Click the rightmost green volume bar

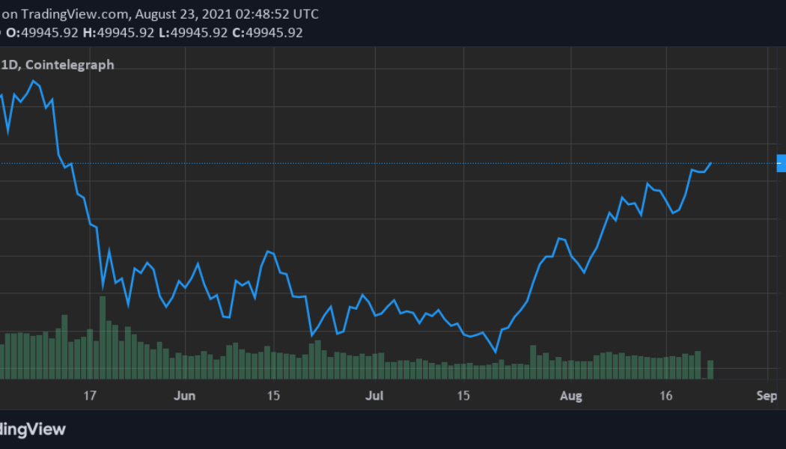pos(710,368)
